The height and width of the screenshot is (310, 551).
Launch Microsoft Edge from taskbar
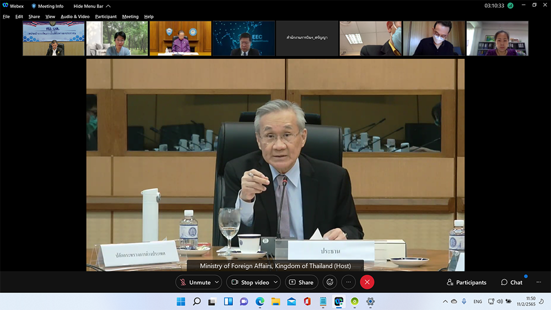(260, 302)
